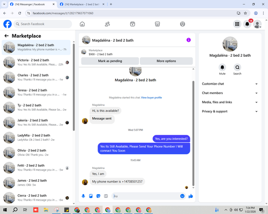Open Ty's 2 bed 2 bath conversation
Viewport: 268px width, 214px height.
(36, 108)
